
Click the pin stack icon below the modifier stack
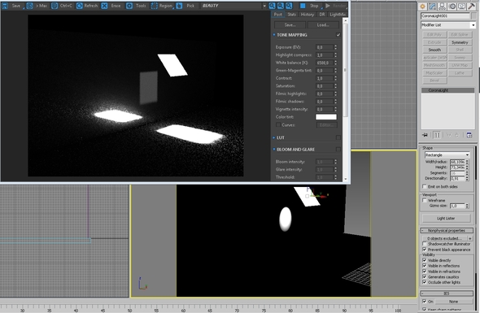click(x=425, y=135)
